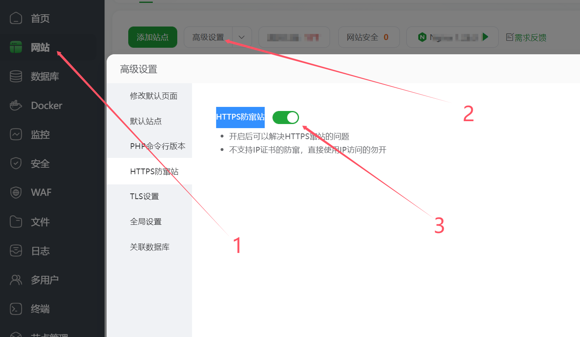
Task: Click the Website (网站) sidebar icon
Action: (16, 47)
